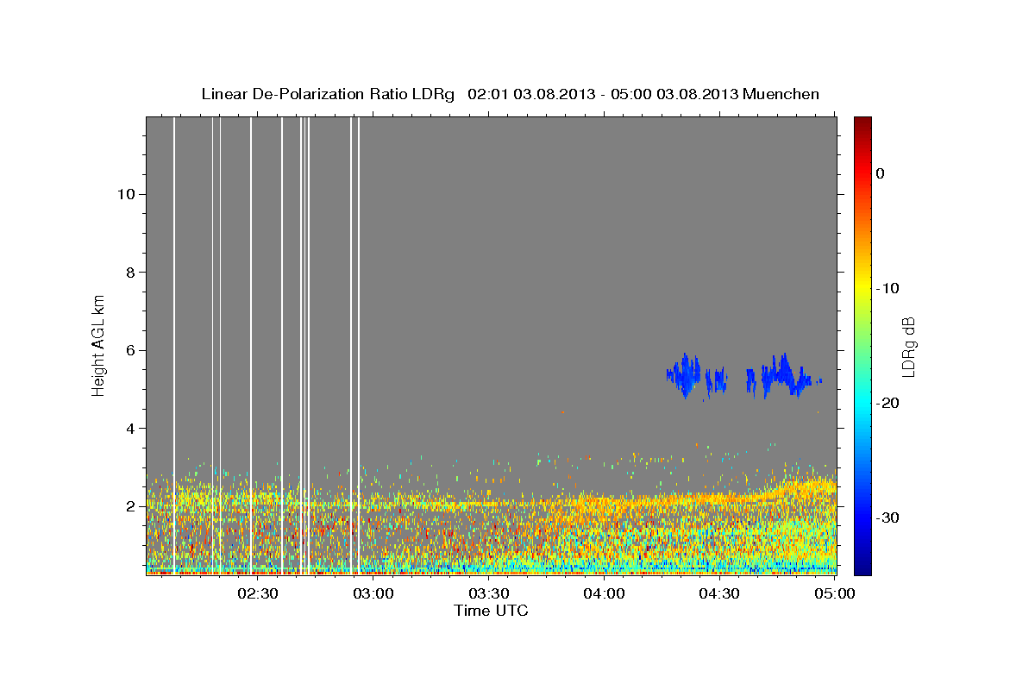Click the 'LDRg dB' colorbar label
The image size is (1035, 690).
pyautogui.click(x=908, y=347)
